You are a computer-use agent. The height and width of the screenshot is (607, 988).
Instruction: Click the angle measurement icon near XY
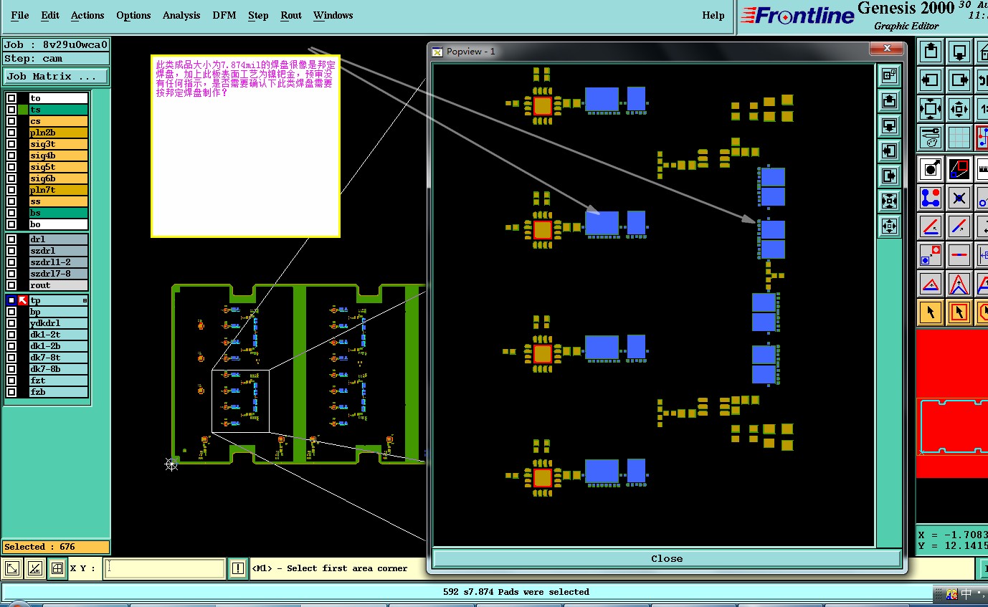point(34,569)
